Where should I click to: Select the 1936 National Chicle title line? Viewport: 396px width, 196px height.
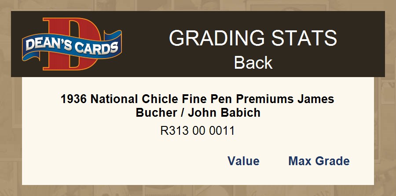198,99
